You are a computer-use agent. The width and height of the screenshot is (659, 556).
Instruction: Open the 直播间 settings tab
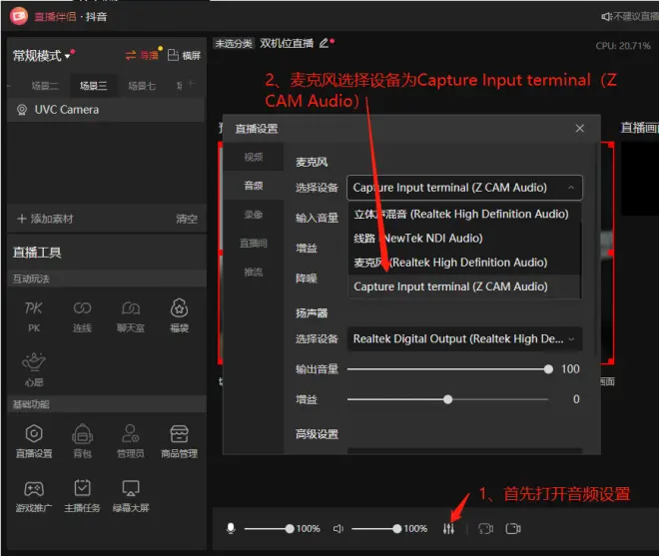click(254, 243)
